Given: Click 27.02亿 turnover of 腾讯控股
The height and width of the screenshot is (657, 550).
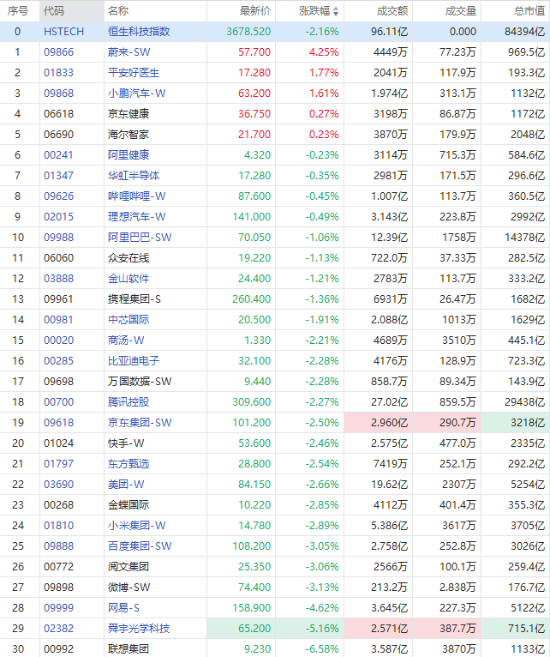Looking at the screenshot, I should pyautogui.click(x=389, y=401).
